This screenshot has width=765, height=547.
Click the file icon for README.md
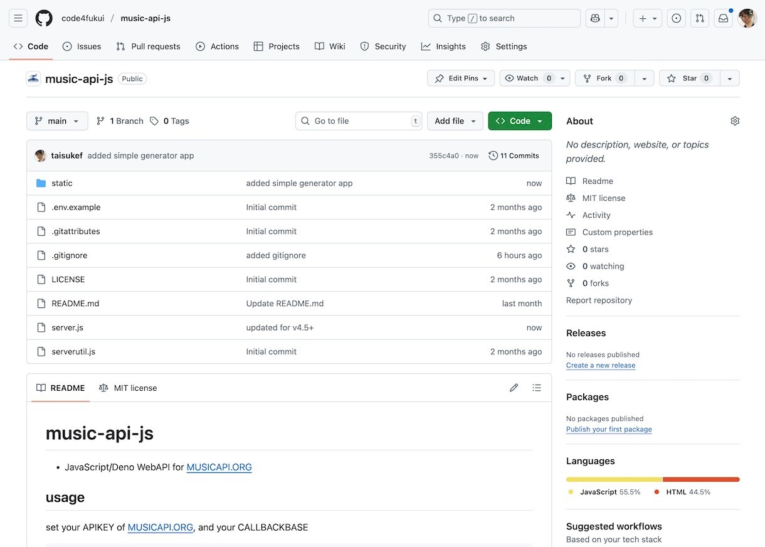(x=41, y=304)
